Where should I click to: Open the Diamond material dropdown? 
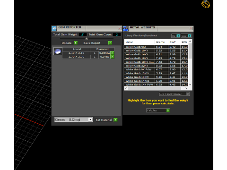(90, 120)
